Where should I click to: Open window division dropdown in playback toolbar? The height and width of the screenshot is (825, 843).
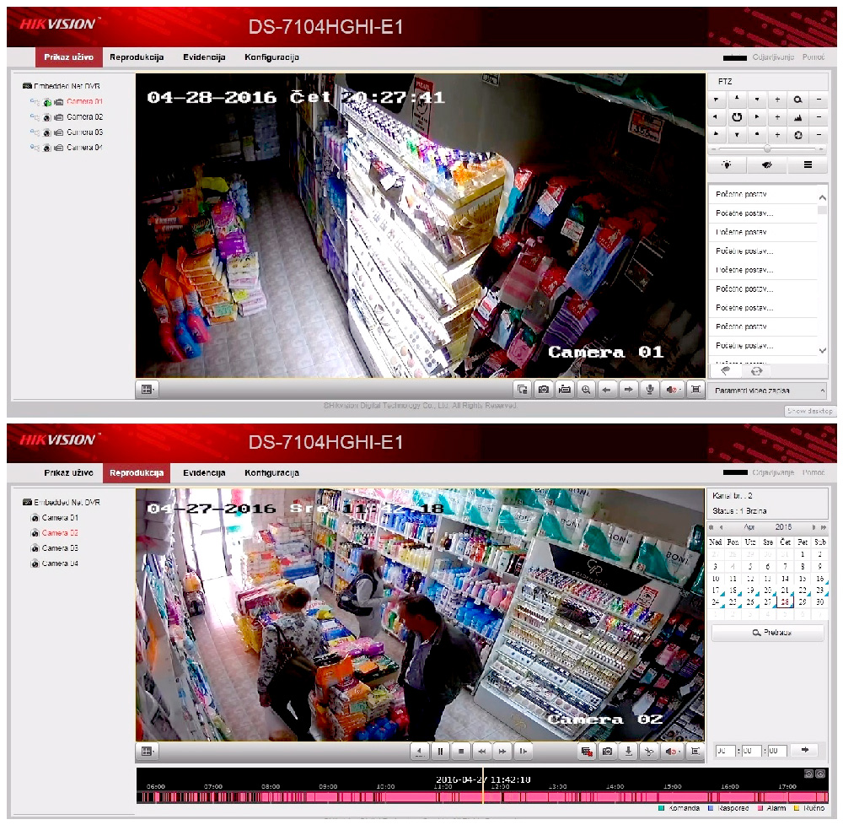coord(148,751)
